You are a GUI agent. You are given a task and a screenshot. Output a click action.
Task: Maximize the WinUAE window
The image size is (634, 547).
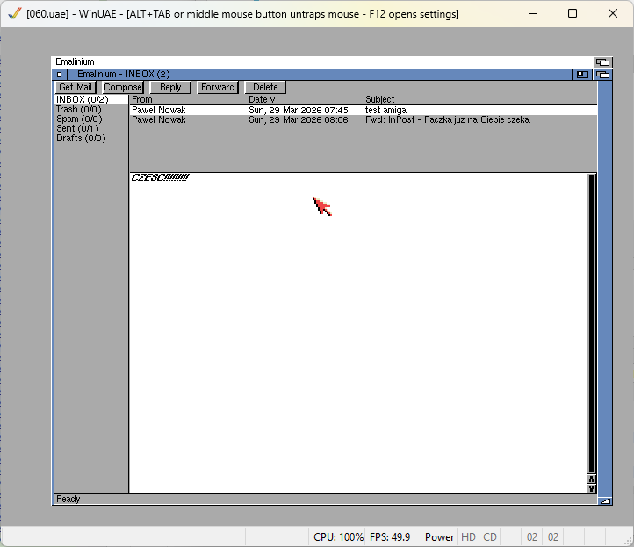pyautogui.click(x=573, y=14)
